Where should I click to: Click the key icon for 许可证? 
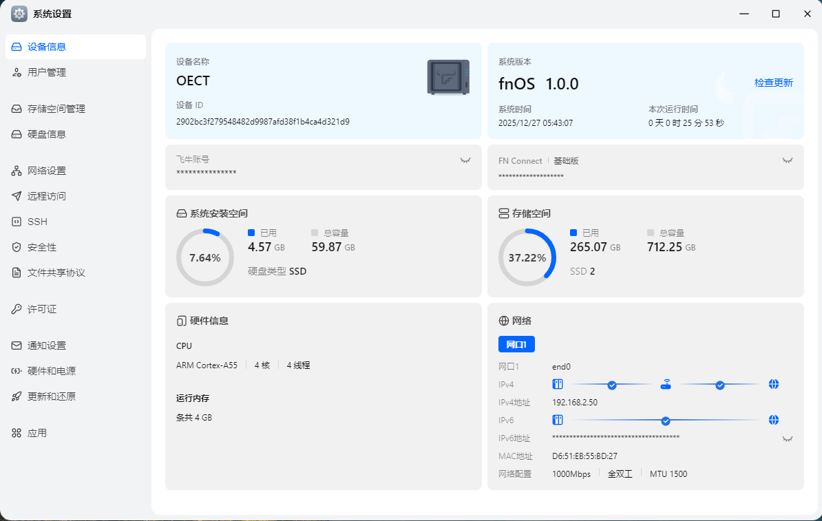pos(17,309)
